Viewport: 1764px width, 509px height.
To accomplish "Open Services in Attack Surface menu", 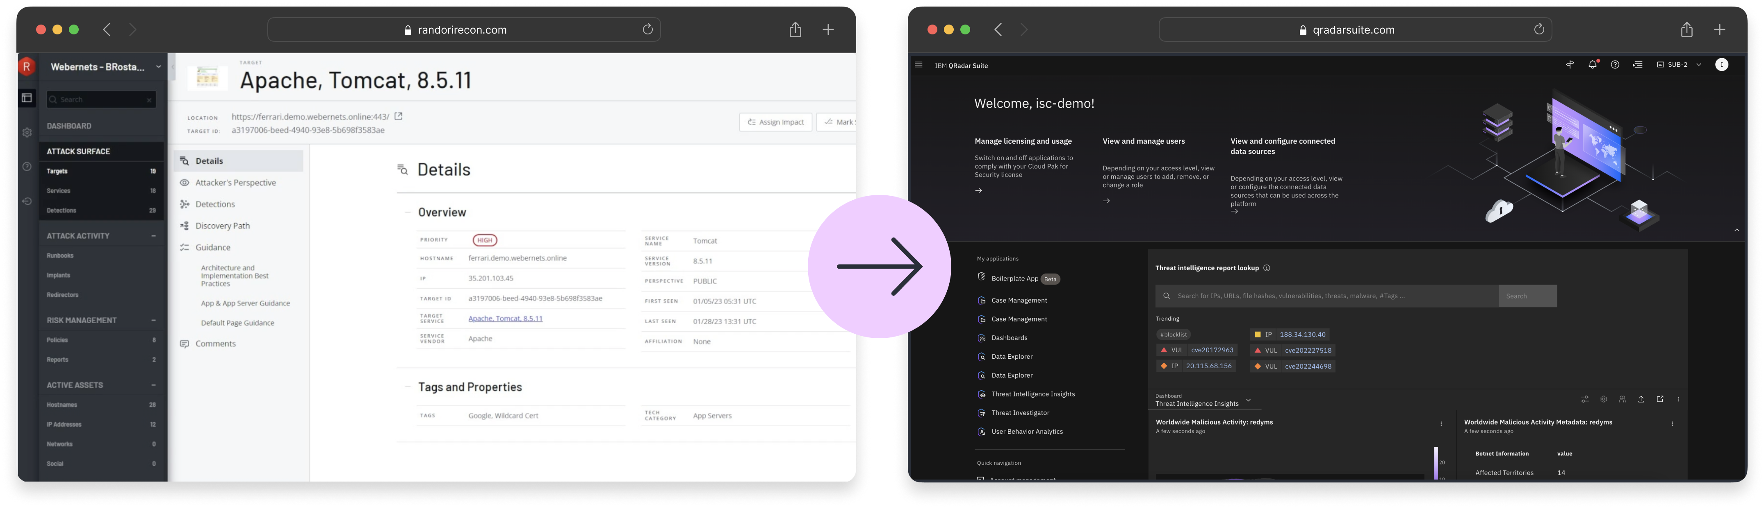I will [101, 191].
